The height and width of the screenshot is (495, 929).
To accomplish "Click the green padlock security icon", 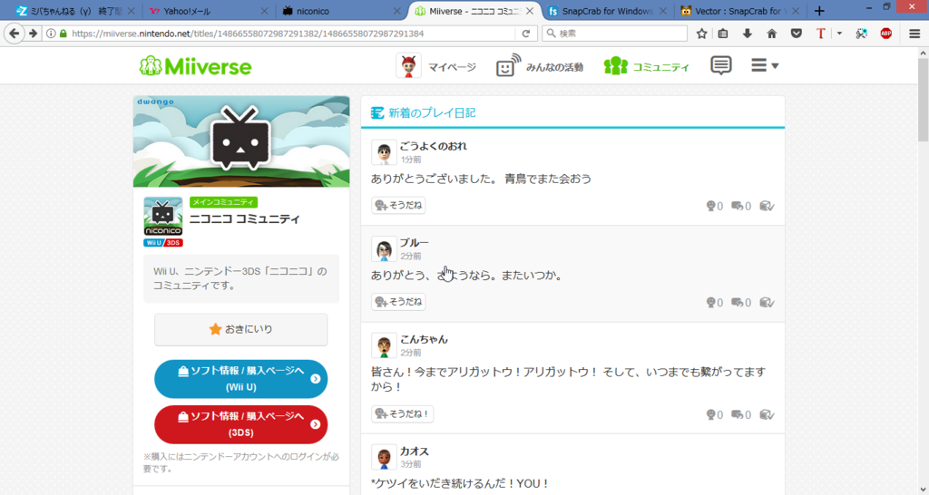I will (64, 34).
